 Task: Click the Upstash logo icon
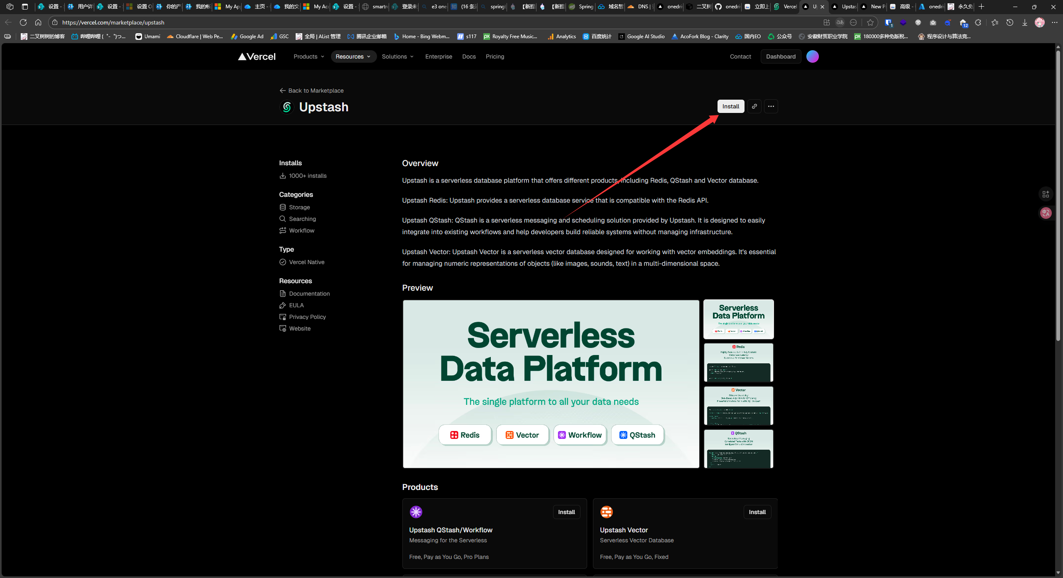(287, 107)
